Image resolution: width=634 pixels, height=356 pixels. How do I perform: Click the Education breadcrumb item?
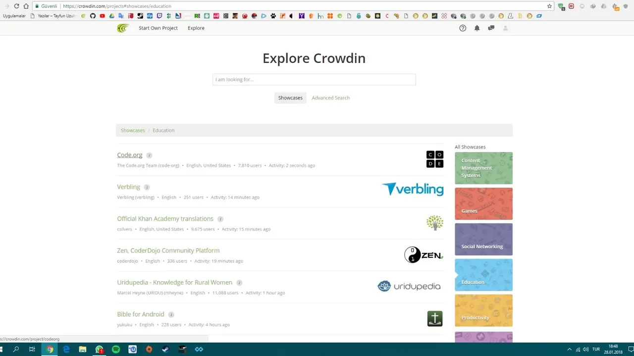point(163,130)
